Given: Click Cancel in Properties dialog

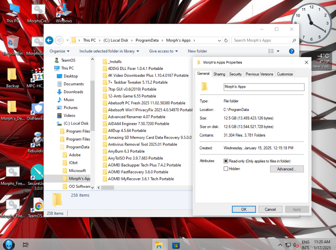Looking at the screenshot, I should pyautogui.click(x=270, y=209).
